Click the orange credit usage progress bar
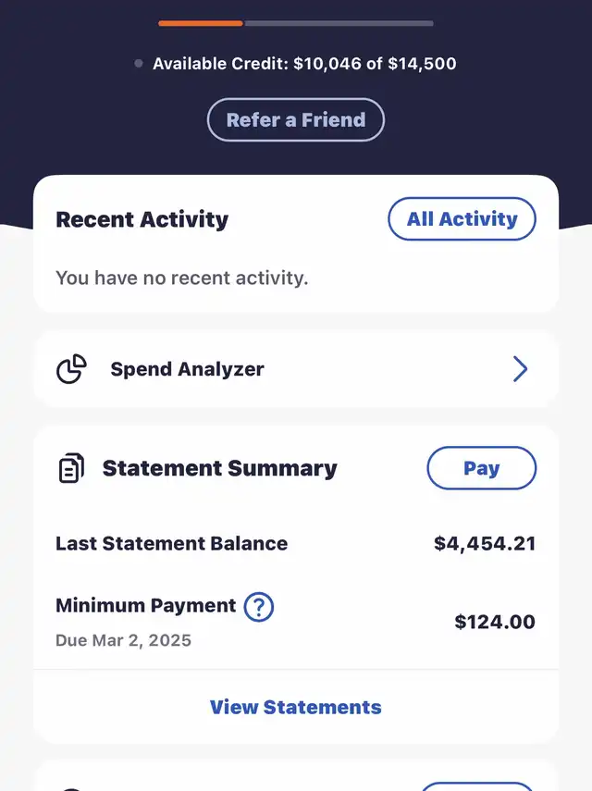 pos(201,23)
